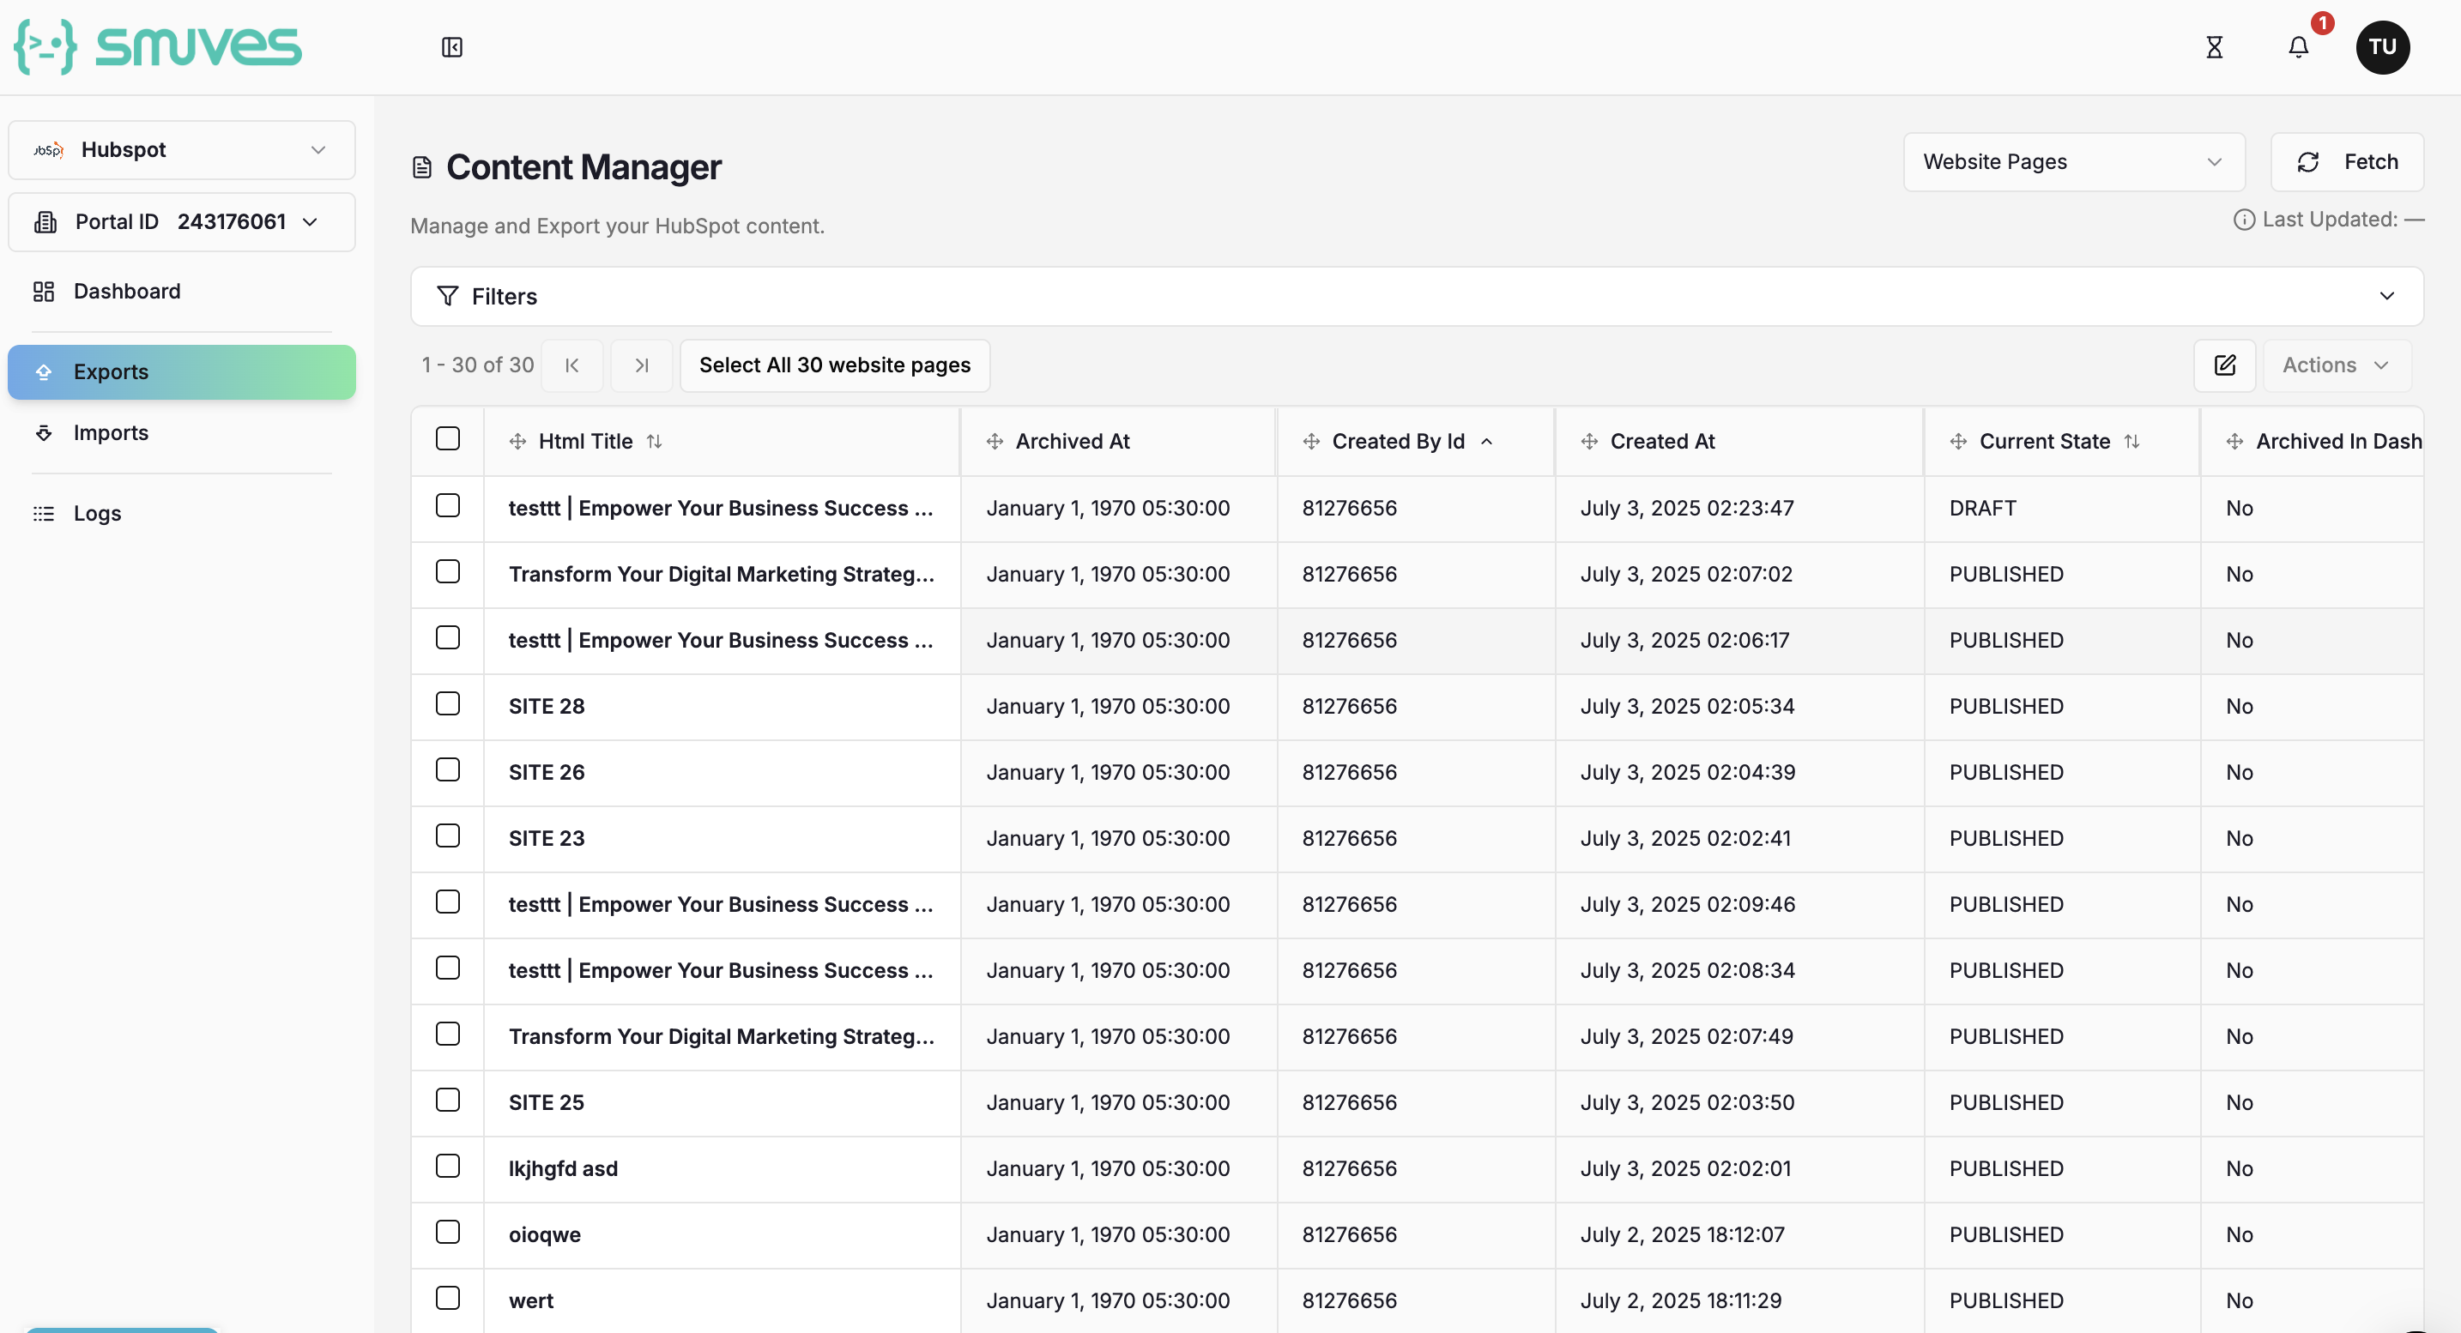
Task: Open notifications bell
Action: coord(2298,47)
